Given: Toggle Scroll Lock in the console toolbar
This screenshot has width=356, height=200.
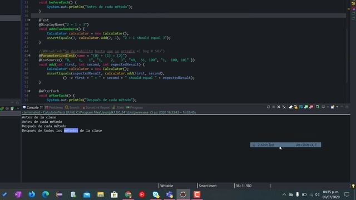Looking at the screenshot, I should click(x=295, y=107).
